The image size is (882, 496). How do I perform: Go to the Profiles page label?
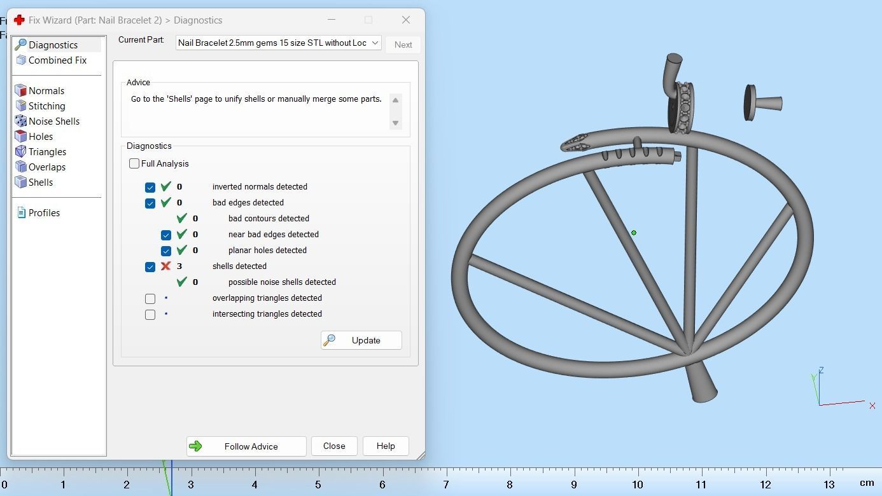45,212
